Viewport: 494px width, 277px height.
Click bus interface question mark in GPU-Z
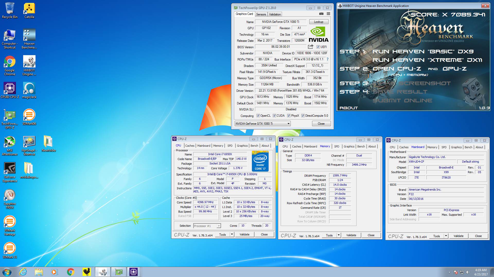coord(328,59)
